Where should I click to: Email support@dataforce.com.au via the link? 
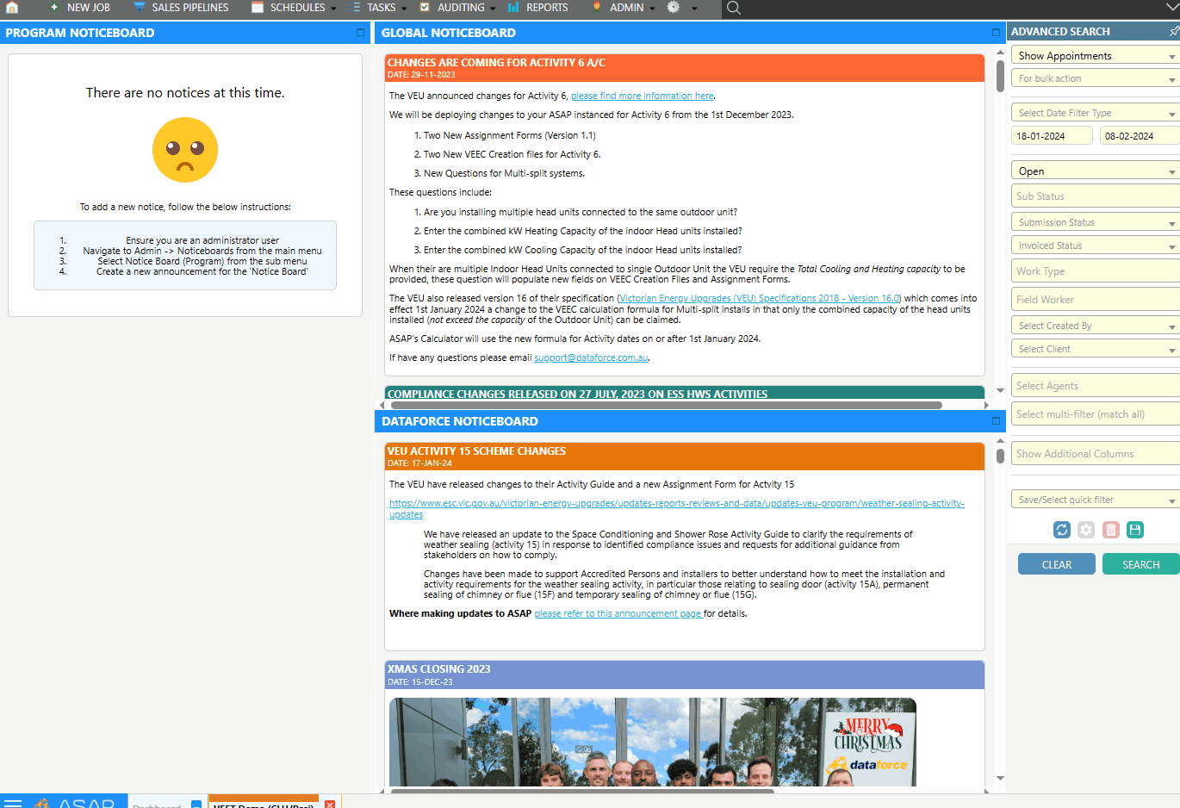pos(590,357)
